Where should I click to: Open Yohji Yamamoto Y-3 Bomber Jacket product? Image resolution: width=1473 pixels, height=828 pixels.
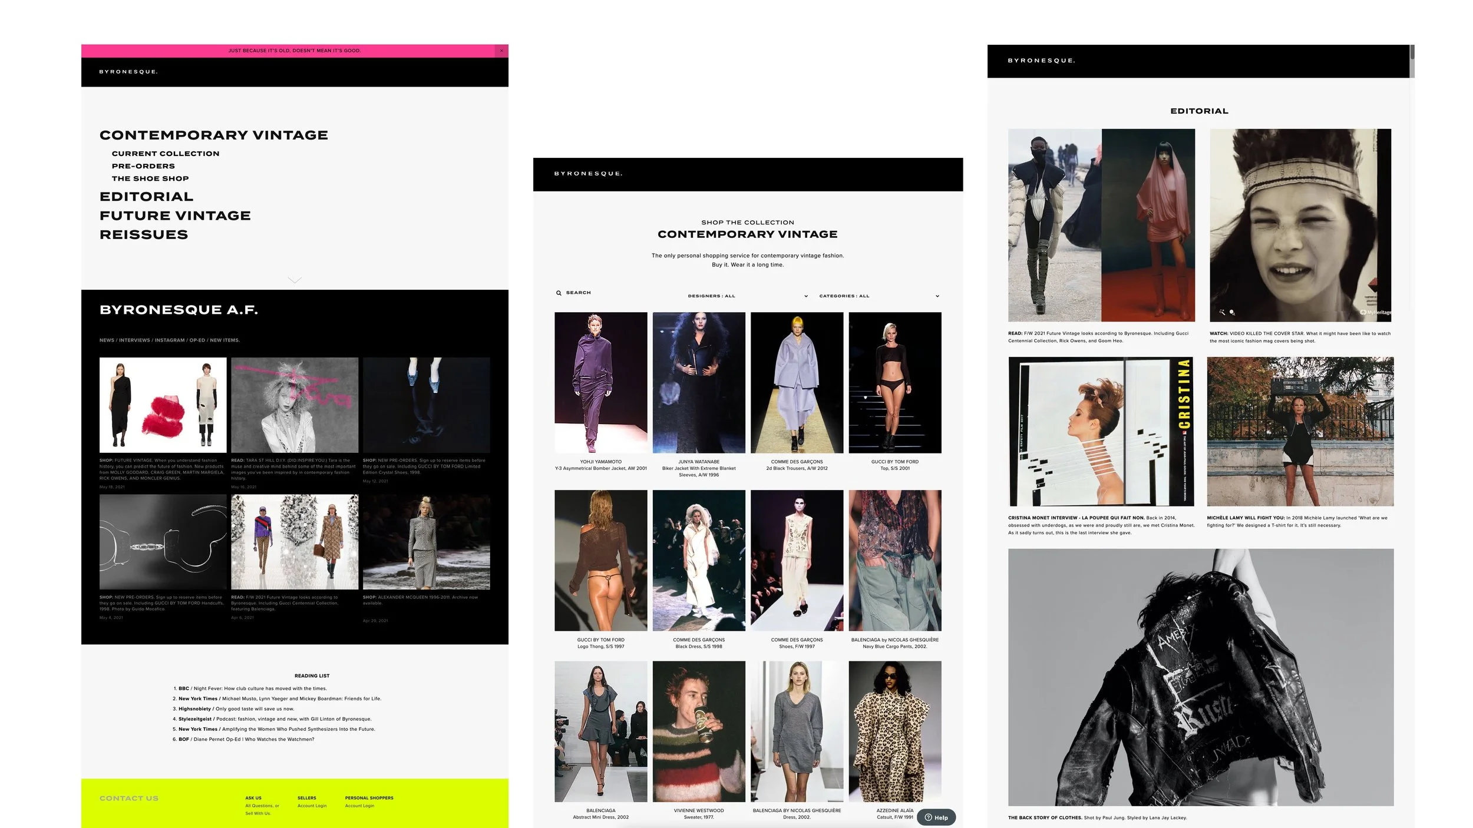(600, 383)
